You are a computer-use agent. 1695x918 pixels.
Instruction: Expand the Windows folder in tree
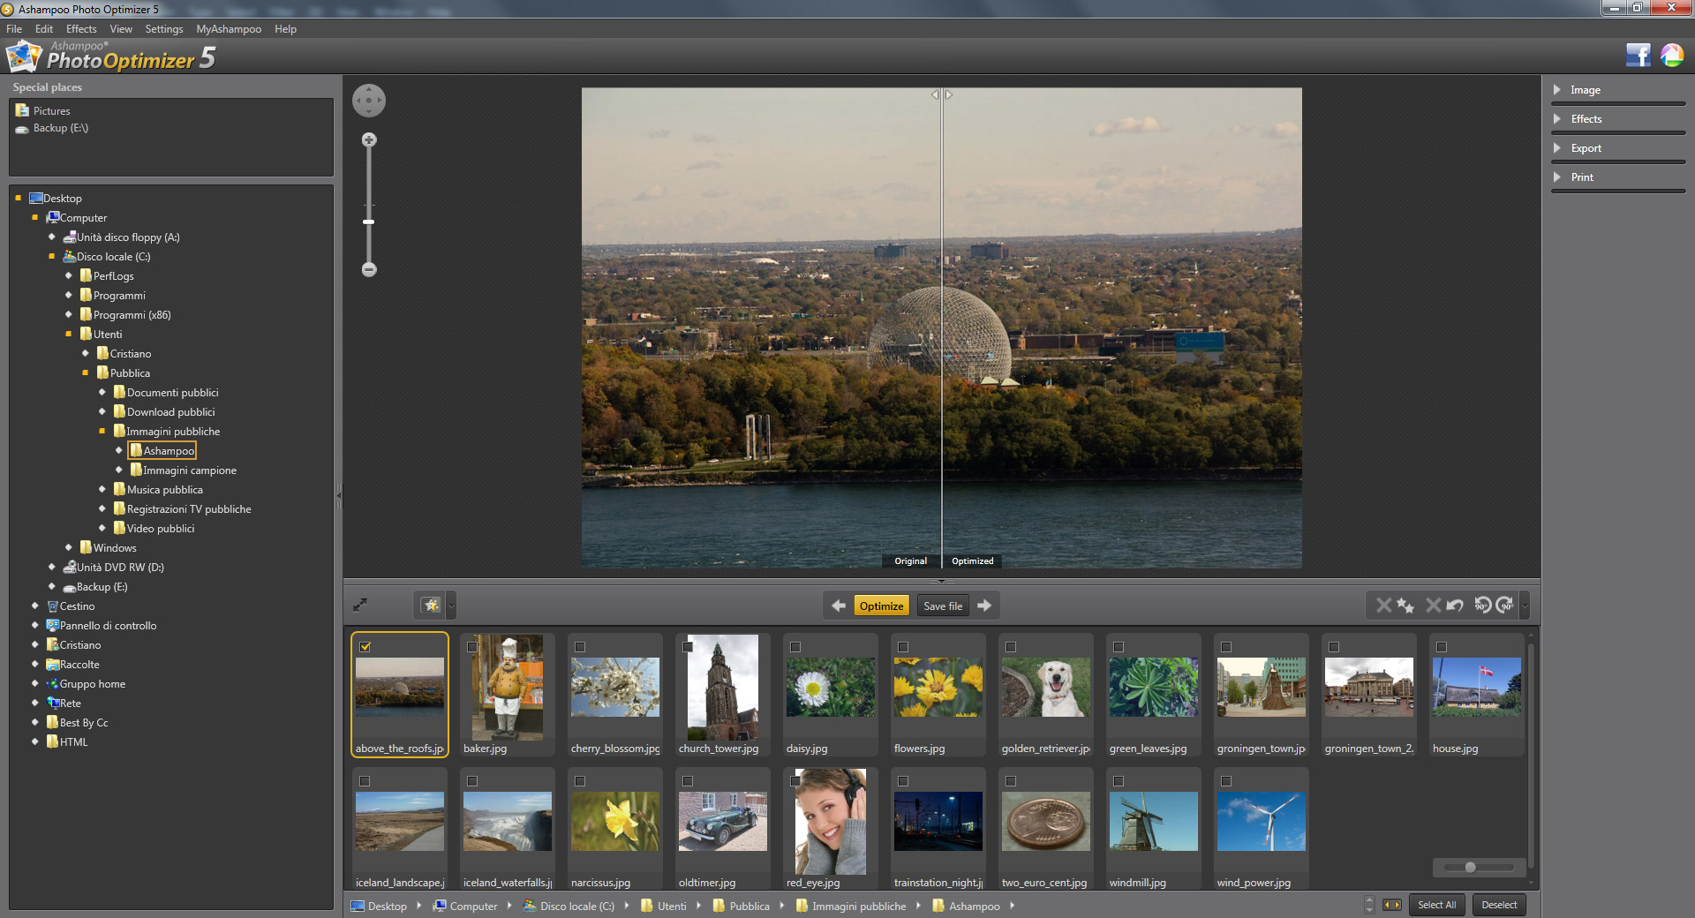click(x=69, y=548)
